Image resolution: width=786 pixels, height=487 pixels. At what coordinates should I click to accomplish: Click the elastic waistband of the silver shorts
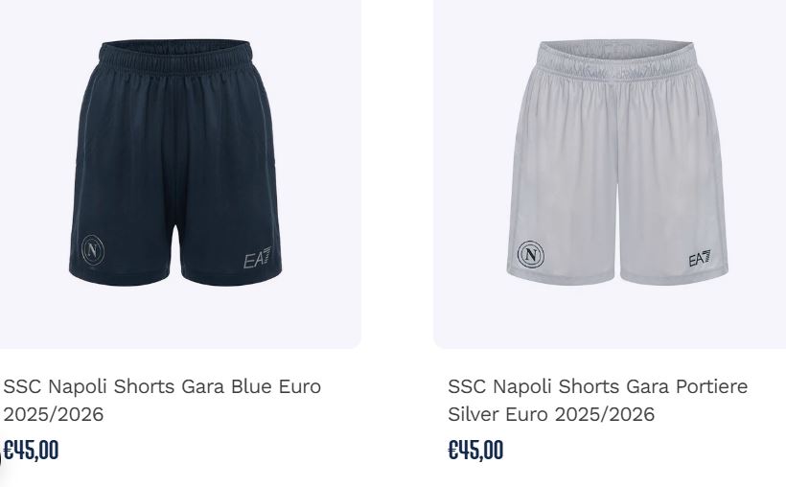coord(615,58)
